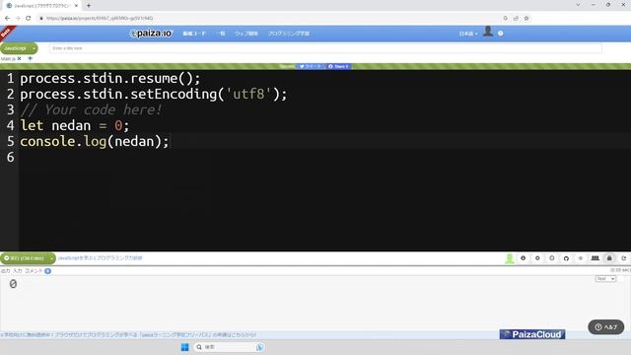The width and height of the screenshot is (631, 355).
Task: Click the title input field
Action: click(x=325, y=48)
